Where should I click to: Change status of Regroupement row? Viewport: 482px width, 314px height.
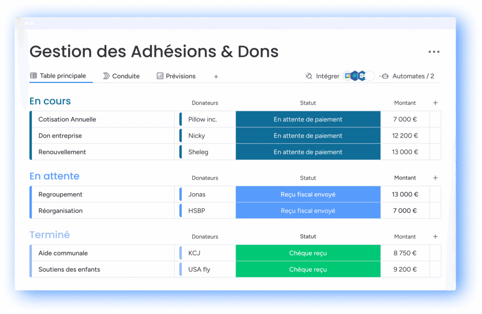point(308,194)
